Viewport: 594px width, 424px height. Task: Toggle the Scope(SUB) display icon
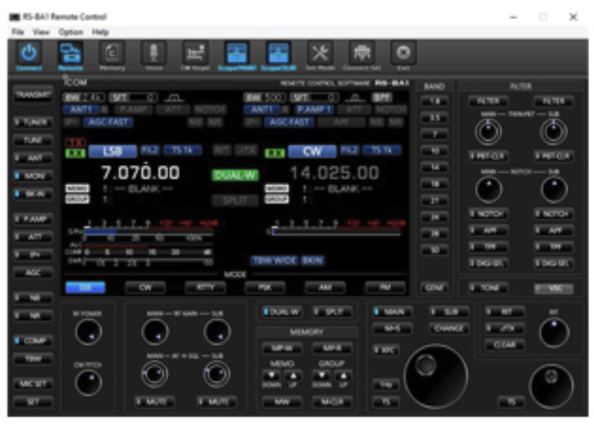278,55
